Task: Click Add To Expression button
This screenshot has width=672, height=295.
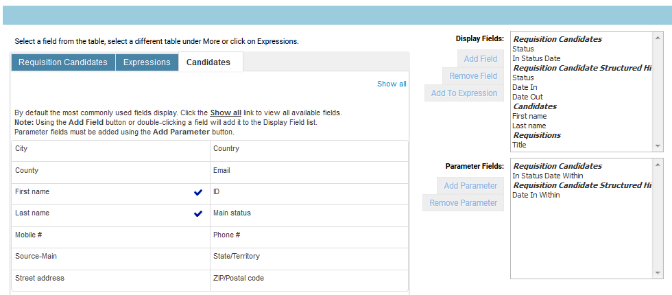Action: tap(464, 93)
